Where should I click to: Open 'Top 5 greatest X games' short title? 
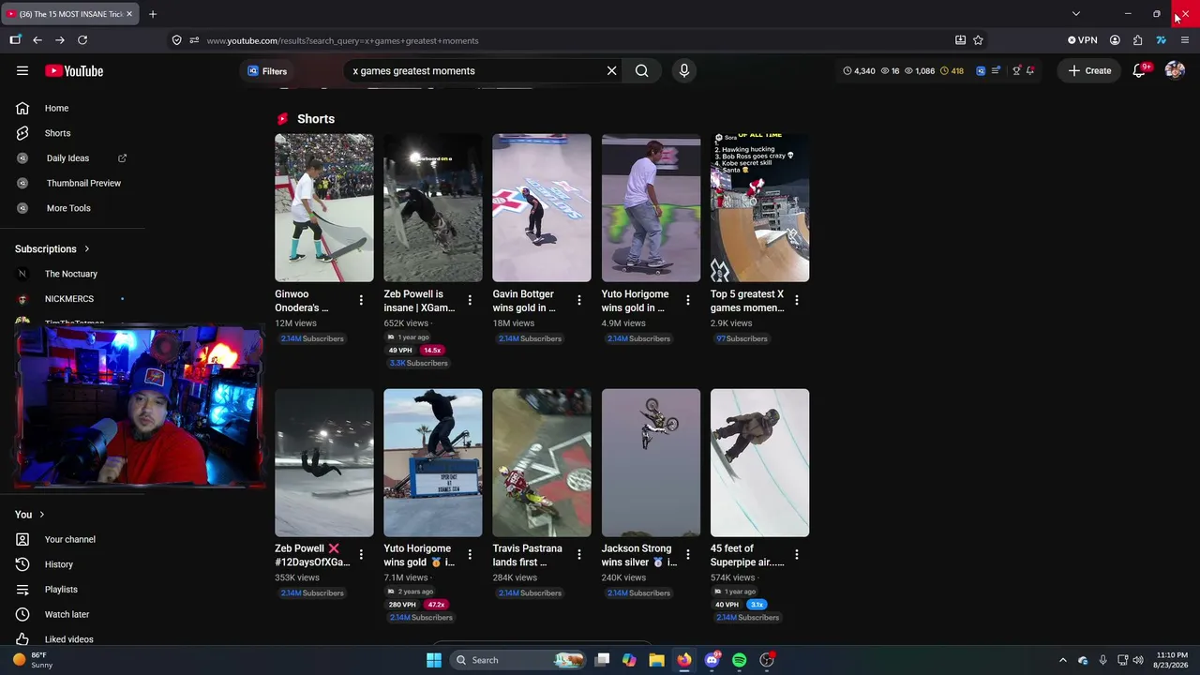point(747,301)
